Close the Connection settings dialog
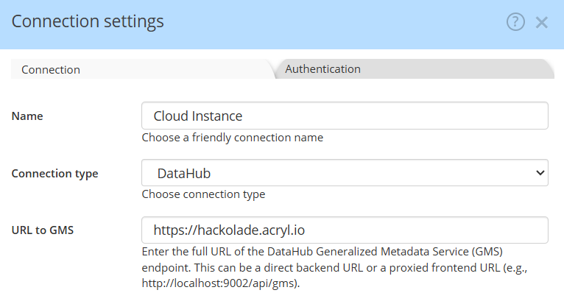Screen dimensions: 564x304 [x=542, y=22]
